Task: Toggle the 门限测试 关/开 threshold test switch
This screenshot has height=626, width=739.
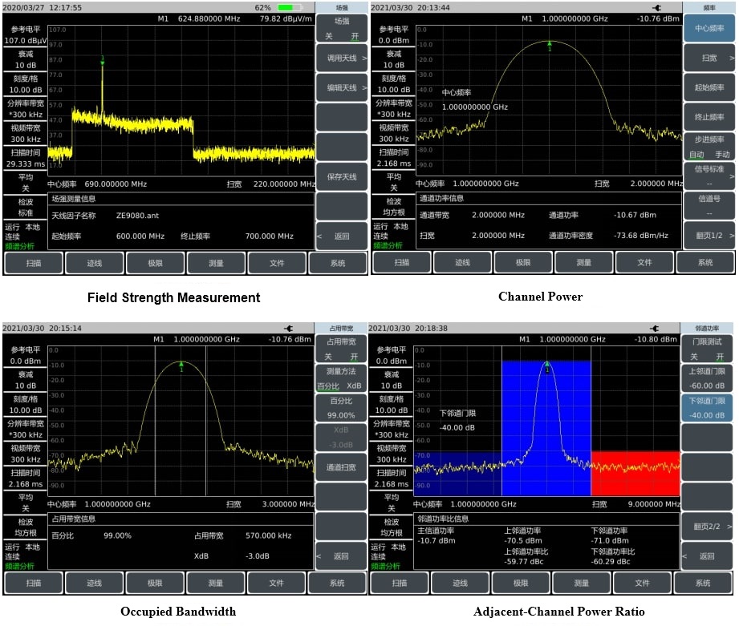Action: tap(706, 349)
